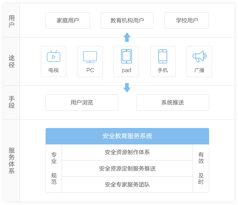The image size is (238, 205).
Task: Select the 服务体系 row label
Action: coord(12,160)
